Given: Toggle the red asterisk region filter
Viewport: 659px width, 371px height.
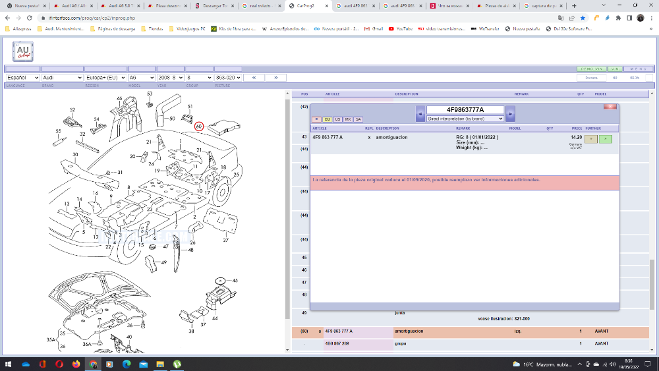Looking at the screenshot, I should click(316, 119).
